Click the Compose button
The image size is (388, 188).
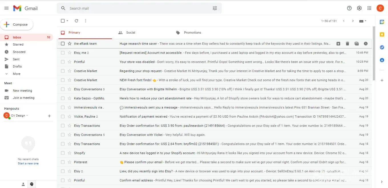pyautogui.click(x=17, y=25)
